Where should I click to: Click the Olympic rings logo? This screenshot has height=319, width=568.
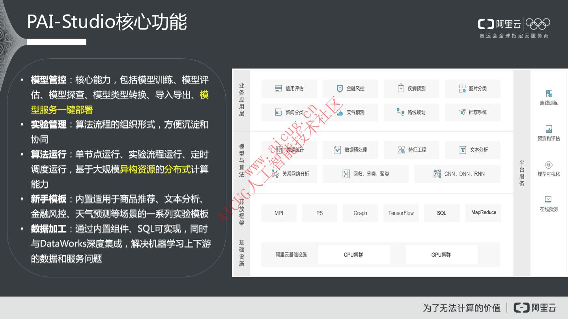[538, 24]
